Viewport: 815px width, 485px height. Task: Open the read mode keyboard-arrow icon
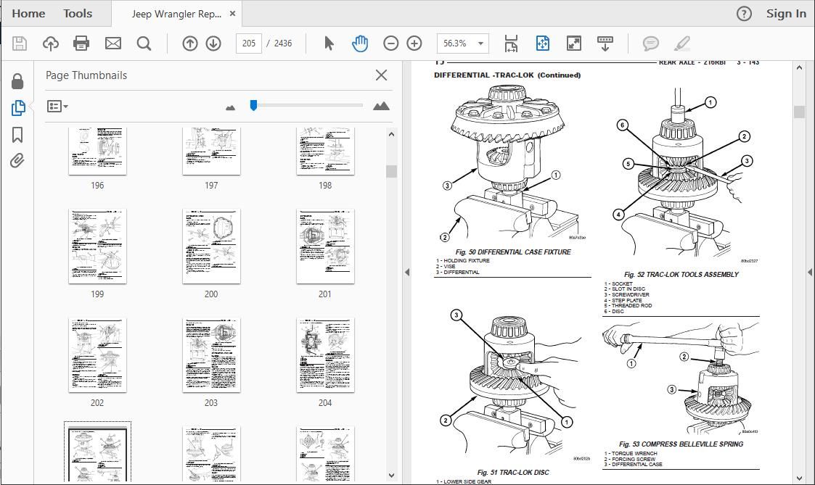[x=605, y=43]
